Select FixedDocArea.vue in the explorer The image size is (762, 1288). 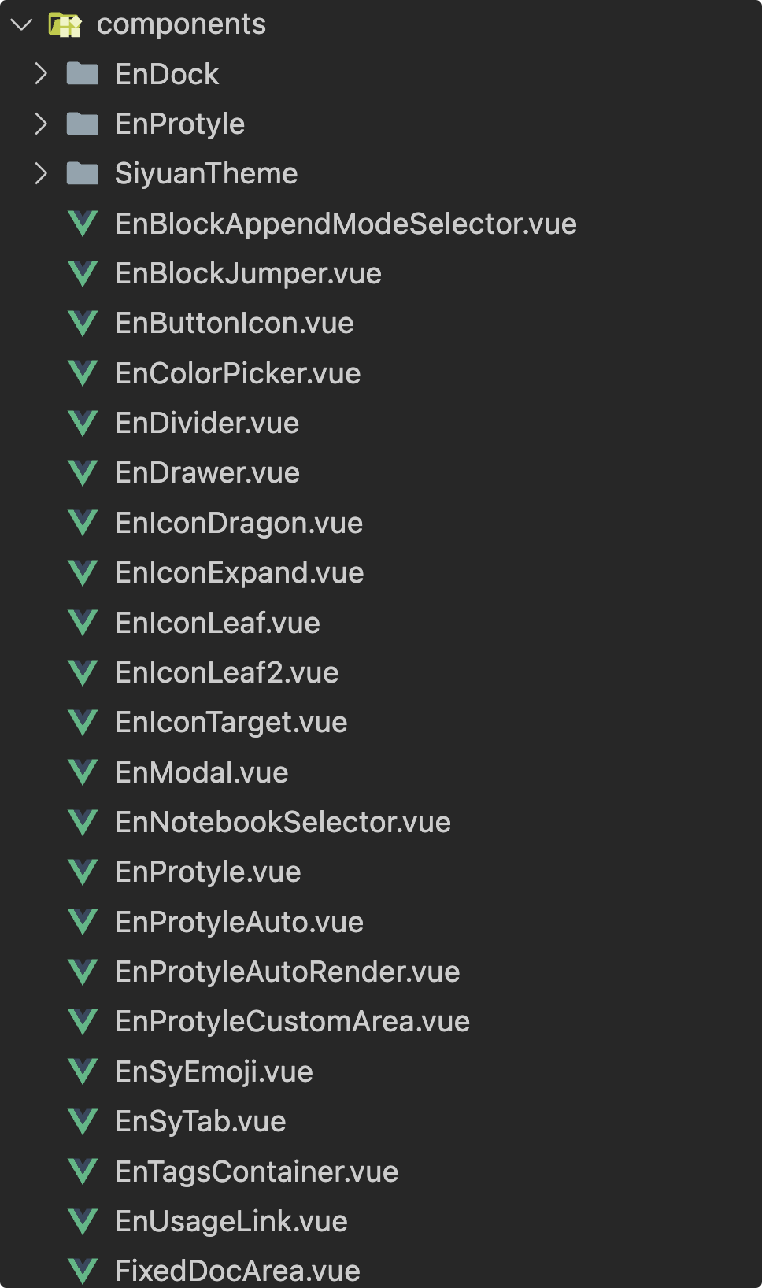(237, 1271)
